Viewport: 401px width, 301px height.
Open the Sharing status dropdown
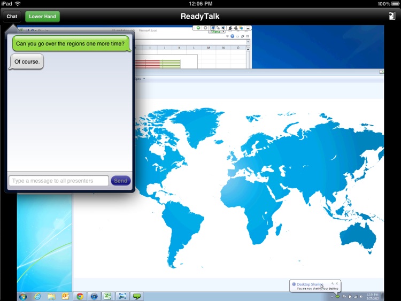[217, 32]
